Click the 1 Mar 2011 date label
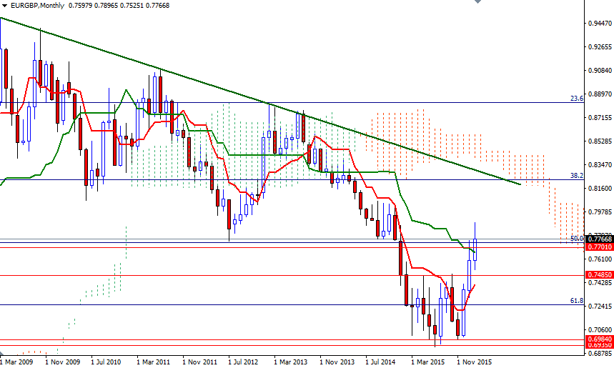Image resolution: width=614 pixels, height=368 pixels. [153, 362]
